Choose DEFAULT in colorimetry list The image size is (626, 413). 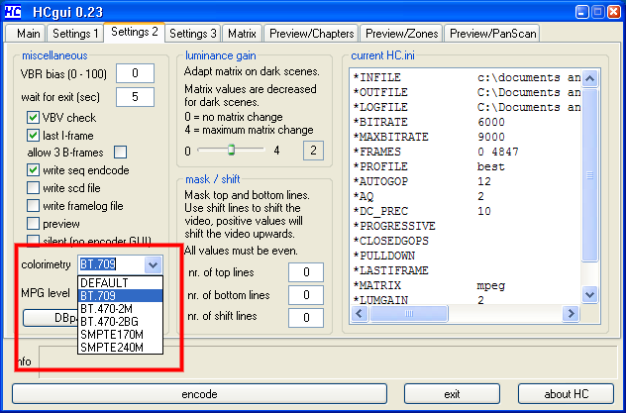pos(120,283)
